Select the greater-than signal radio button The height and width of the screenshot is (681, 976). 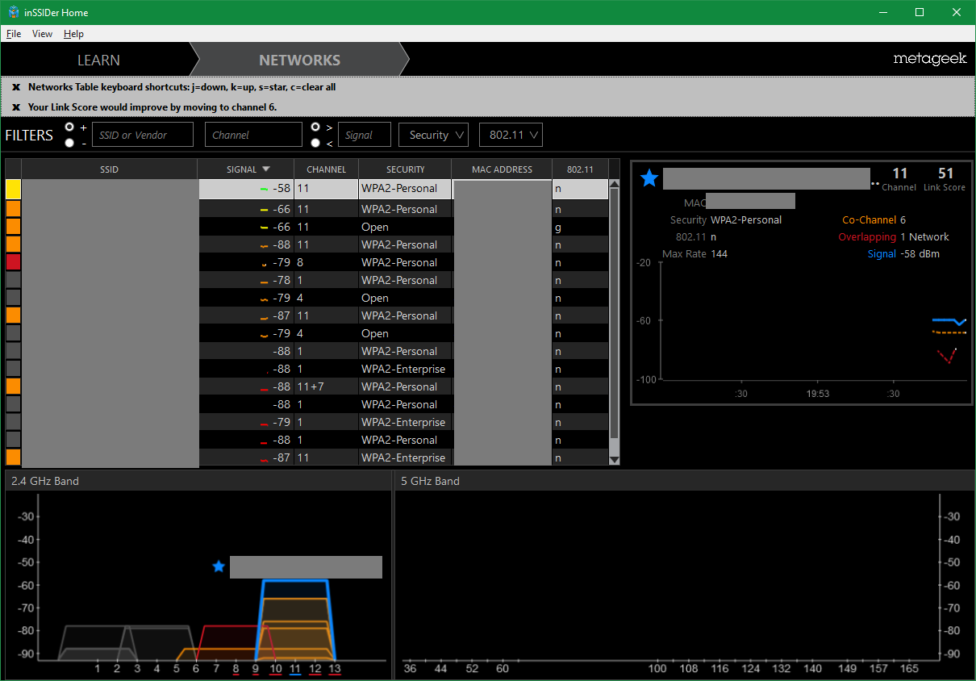[x=316, y=127]
